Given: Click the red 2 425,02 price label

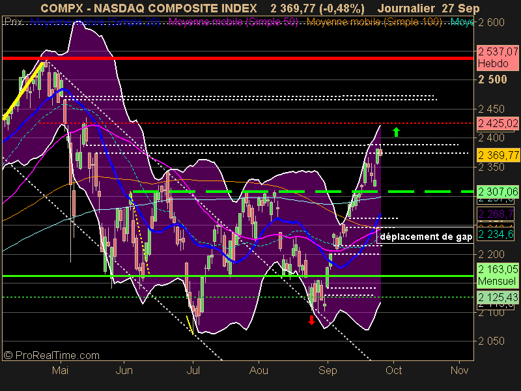Looking at the screenshot, I should point(498,123).
